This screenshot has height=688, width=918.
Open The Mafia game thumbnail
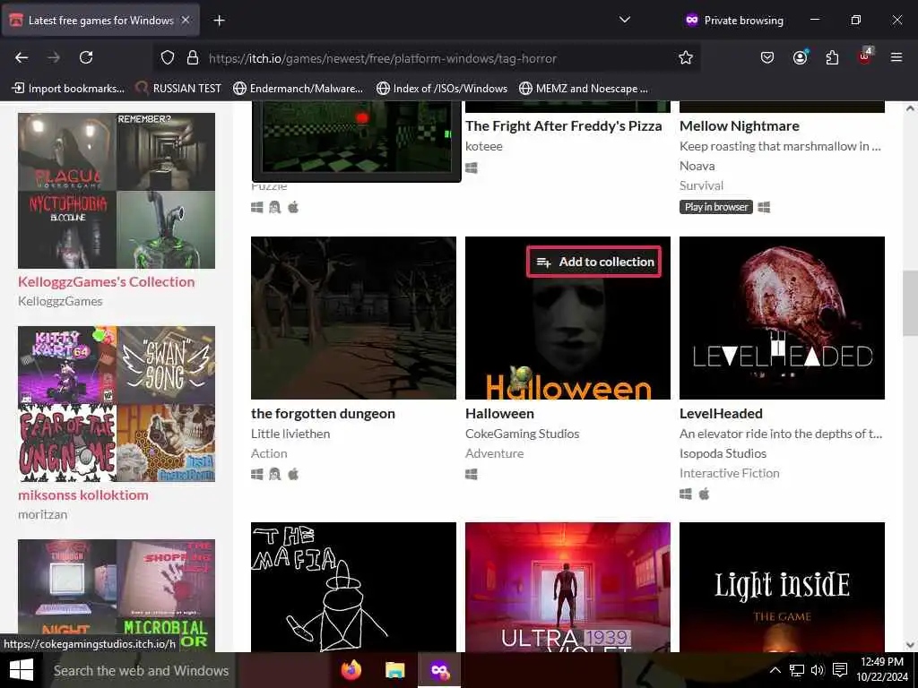(x=353, y=587)
